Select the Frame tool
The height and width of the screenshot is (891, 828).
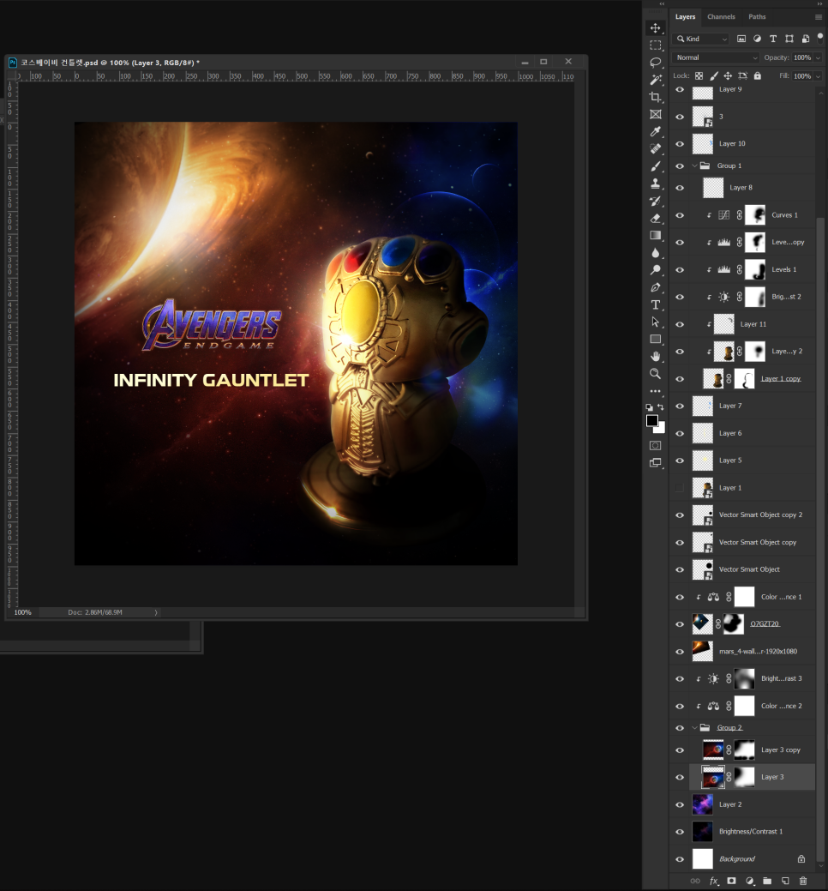[656, 114]
